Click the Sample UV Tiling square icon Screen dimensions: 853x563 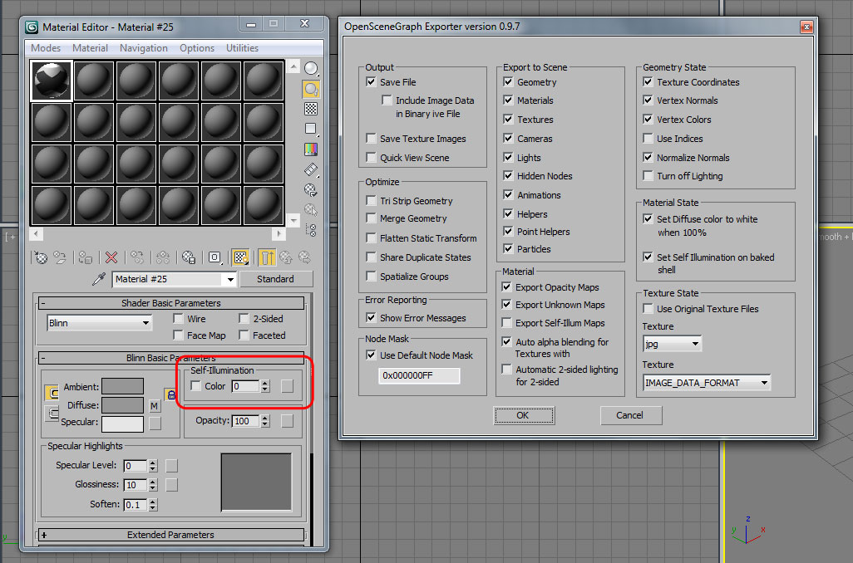click(x=311, y=129)
